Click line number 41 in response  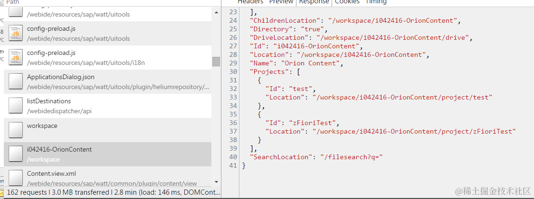tap(233, 165)
